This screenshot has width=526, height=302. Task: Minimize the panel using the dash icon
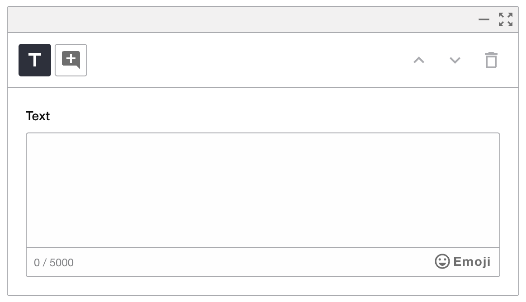(484, 20)
